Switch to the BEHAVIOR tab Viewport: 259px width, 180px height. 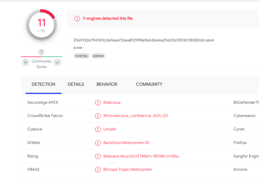[x=107, y=84]
